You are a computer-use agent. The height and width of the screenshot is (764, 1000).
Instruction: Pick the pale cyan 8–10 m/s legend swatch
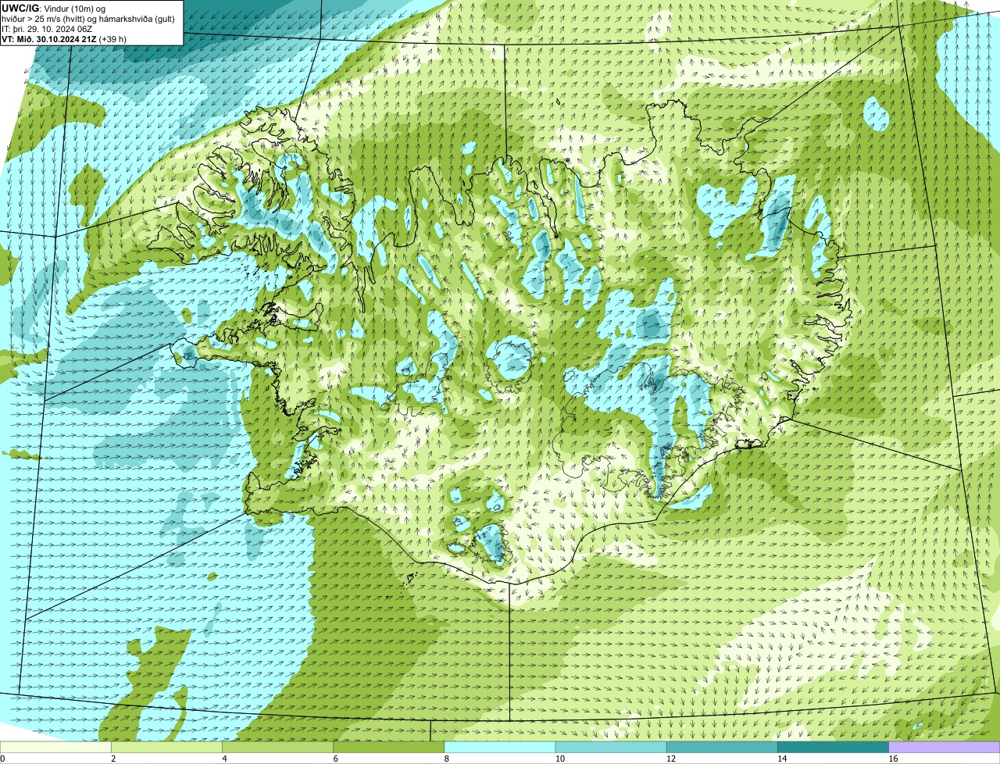pyautogui.click(x=500, y=747)
